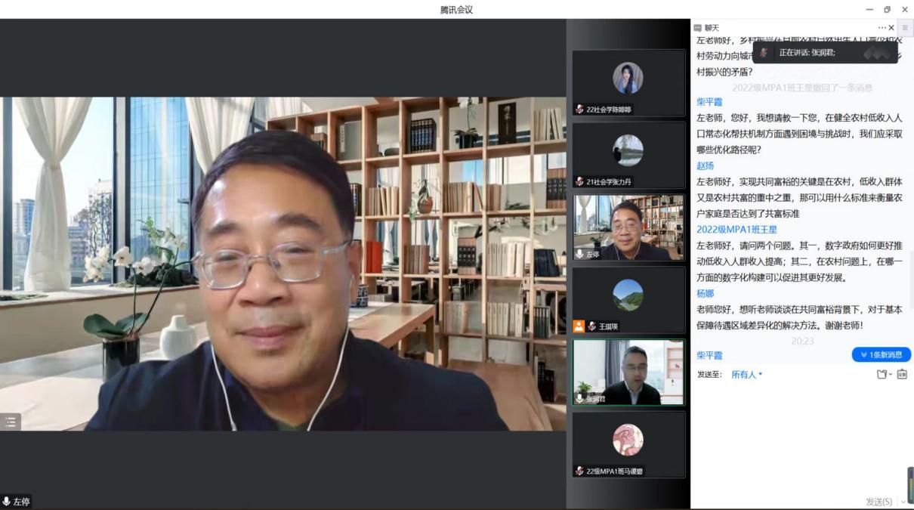Close the chat panel with the X
The width and height of the screenshot is (914, 510).
(x=891, y=28)
